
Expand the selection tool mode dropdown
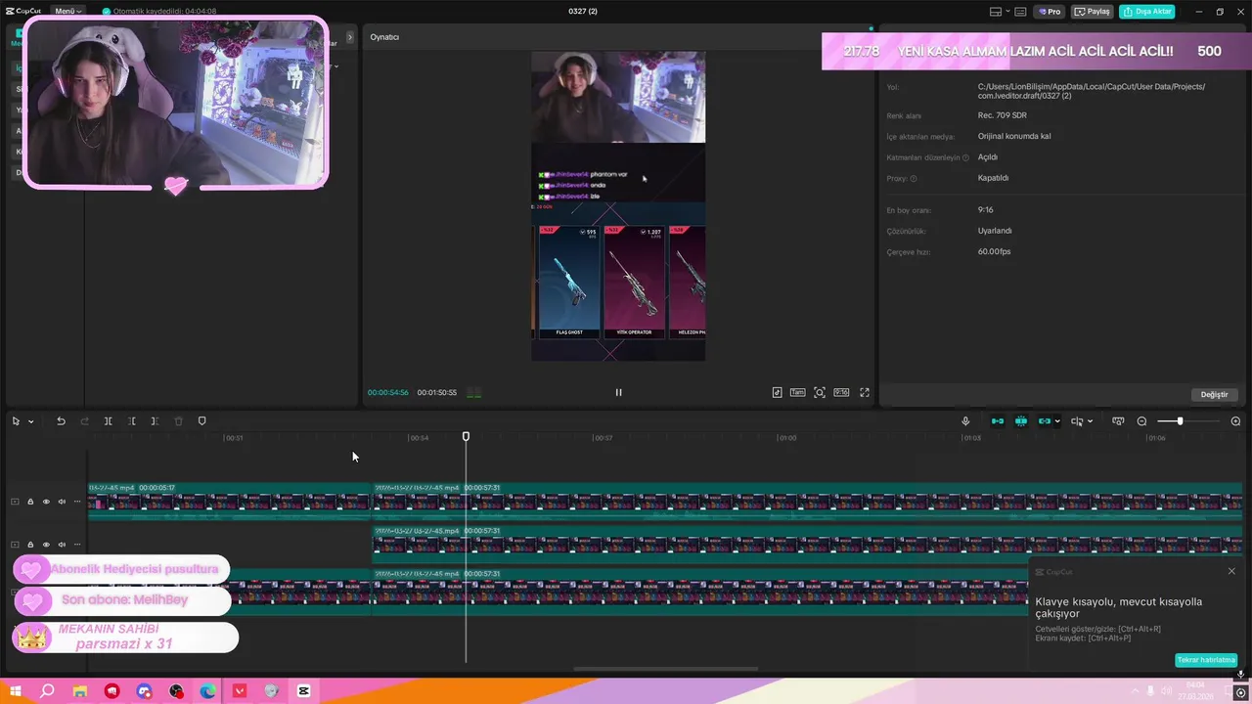click(30, 421)
